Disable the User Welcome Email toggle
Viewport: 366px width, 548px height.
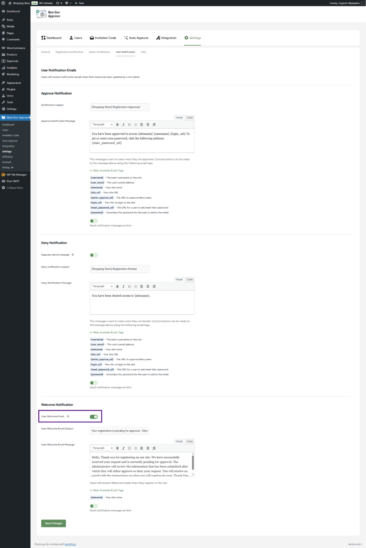pyautogui.click(x=94, y=417)
